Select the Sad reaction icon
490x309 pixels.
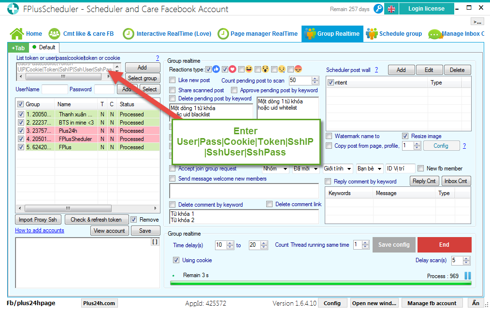click(282, 70)
